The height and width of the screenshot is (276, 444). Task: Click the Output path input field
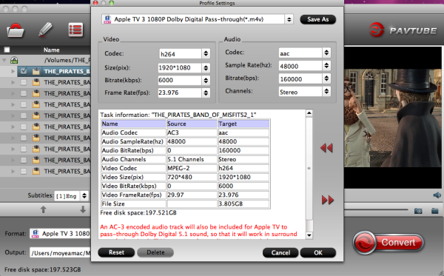point(60,252)
